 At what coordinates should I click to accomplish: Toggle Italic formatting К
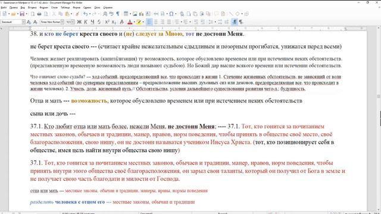pos(86,22)
